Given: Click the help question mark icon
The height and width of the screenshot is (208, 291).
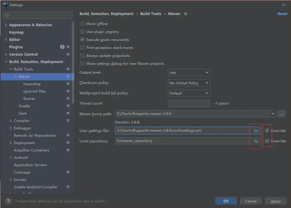Looking at the screenshot, I should (9, 201).
